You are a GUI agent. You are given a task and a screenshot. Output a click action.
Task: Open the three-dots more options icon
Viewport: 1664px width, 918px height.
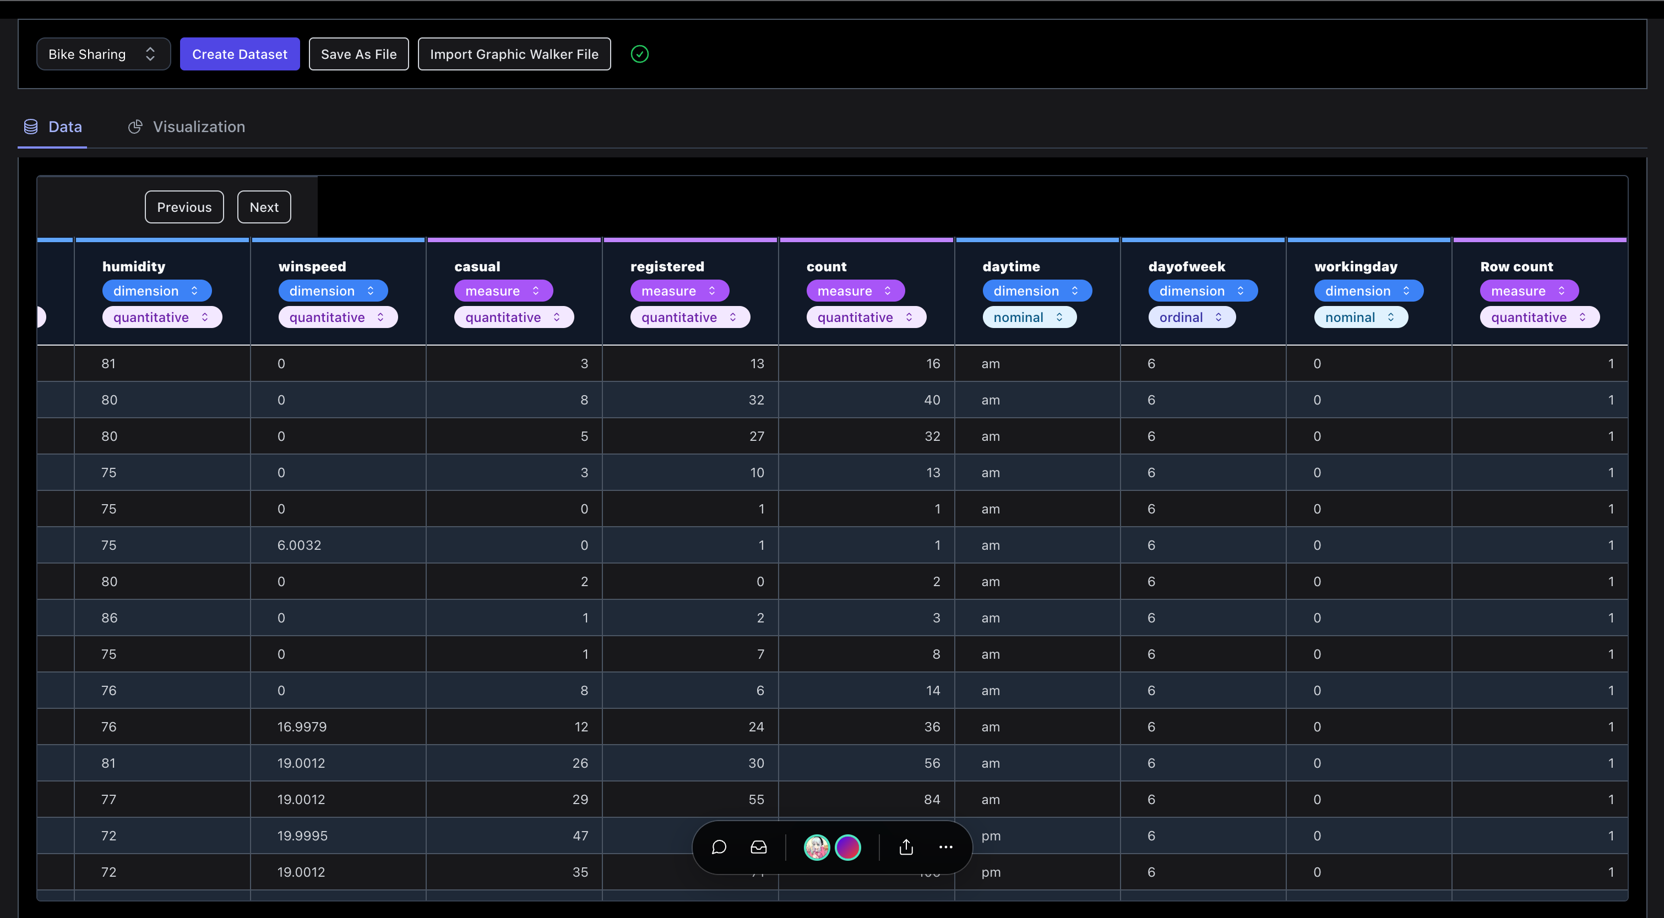pos(945,847)
